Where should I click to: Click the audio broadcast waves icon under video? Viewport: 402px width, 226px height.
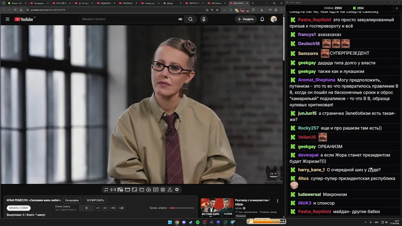[x=113, y=190]
